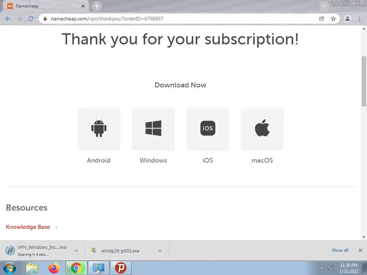Click the iOS label under its icon
367x275 pixels.
(x=208, y=160)
